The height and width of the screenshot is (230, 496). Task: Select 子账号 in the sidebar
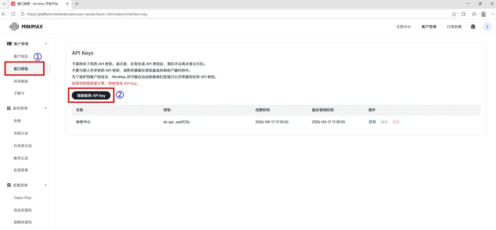click(x=19, y=93)
